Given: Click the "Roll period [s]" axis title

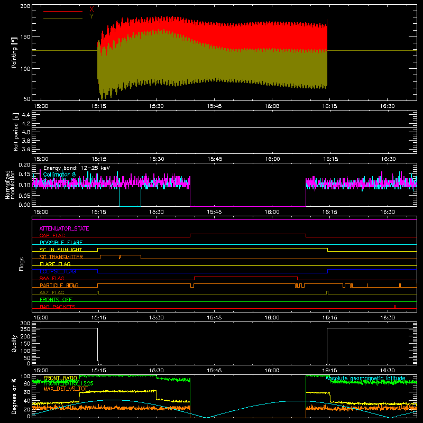Looking at the screenshot, I should click(16, 132).
